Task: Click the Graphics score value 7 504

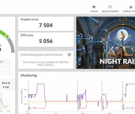Action: point(46,25)
